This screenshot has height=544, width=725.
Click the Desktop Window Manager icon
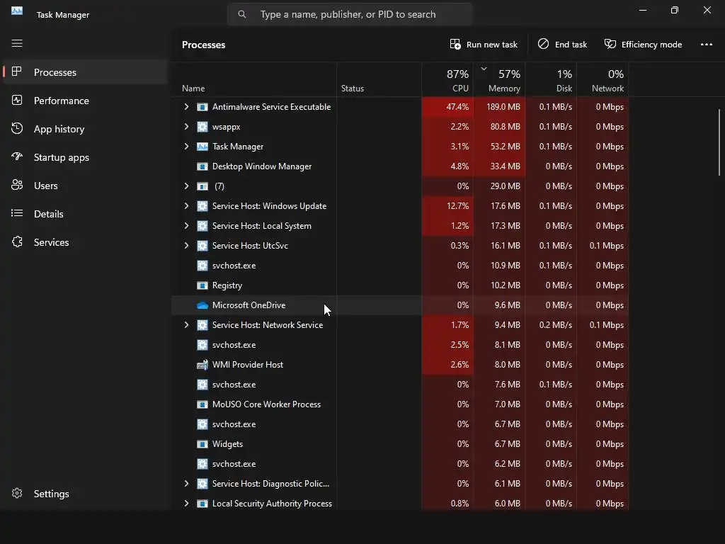pos(202,166)
